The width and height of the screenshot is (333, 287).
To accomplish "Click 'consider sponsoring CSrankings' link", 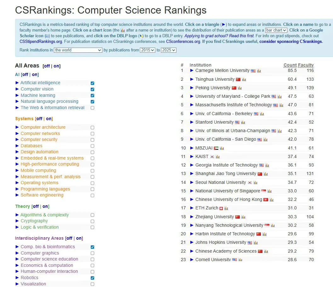I will click(291, 41).
